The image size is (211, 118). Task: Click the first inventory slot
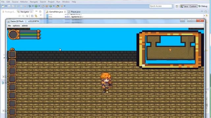12,54
